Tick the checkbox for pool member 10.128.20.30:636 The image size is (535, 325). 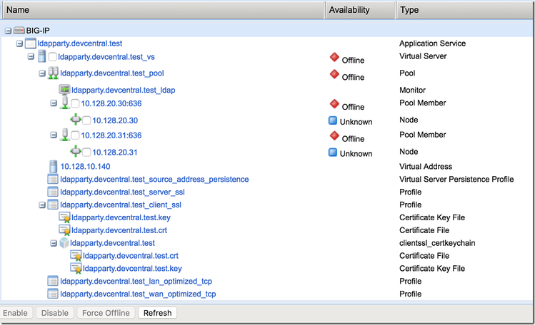click(x=75, y=104)
